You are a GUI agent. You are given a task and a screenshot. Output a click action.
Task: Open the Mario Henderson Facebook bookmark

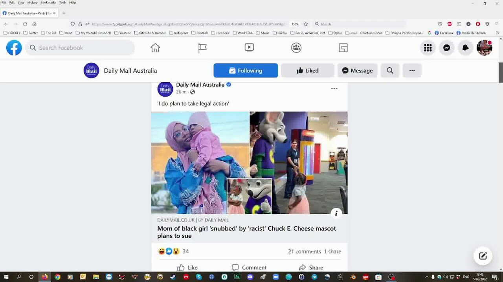point(471,33)
